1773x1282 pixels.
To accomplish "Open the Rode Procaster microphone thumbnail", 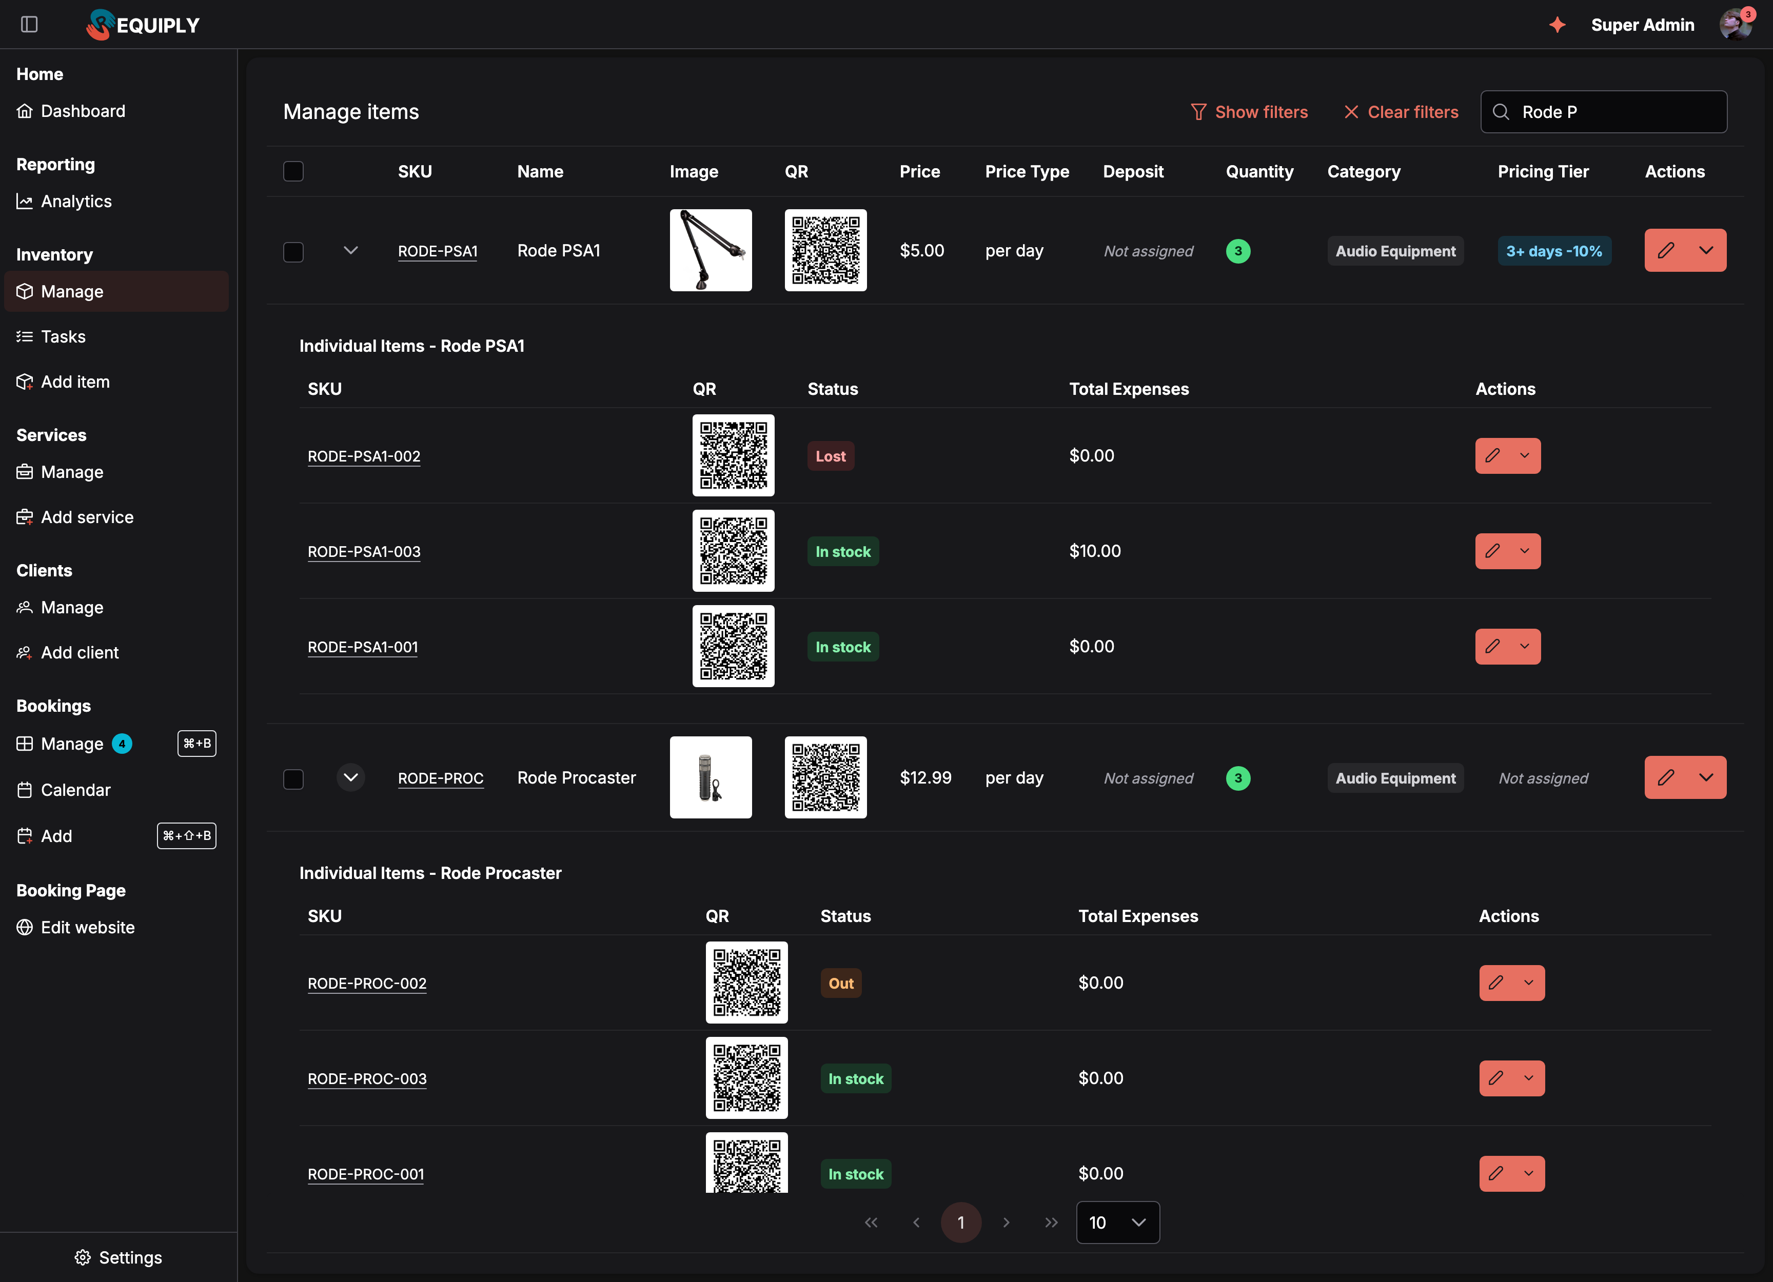I will pos(711,777).
